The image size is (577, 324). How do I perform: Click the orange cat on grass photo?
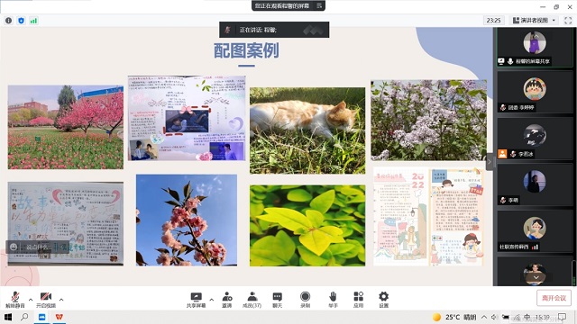[307, 130]
